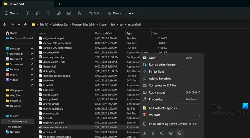Choose Compress to ZIP file
This screenshot has width=250, height=138.
pos(171,85)
